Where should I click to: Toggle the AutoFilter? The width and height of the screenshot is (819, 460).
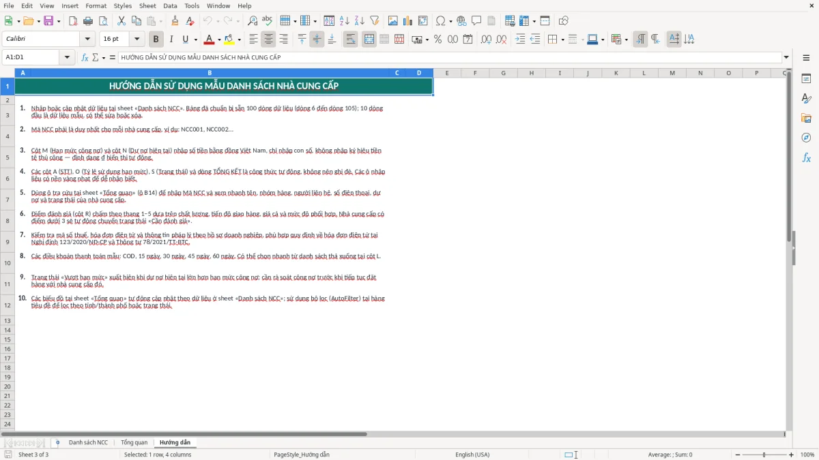(x=374, y=21)
